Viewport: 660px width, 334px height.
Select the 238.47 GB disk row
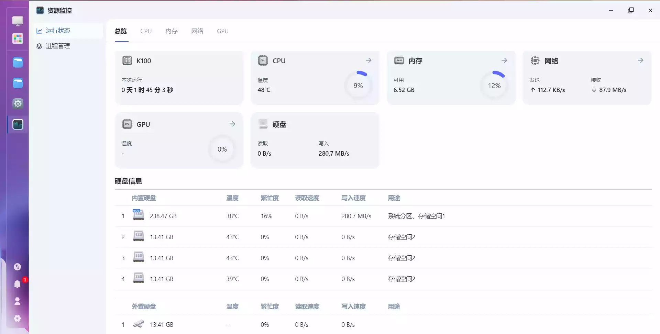tap(383, 216)
